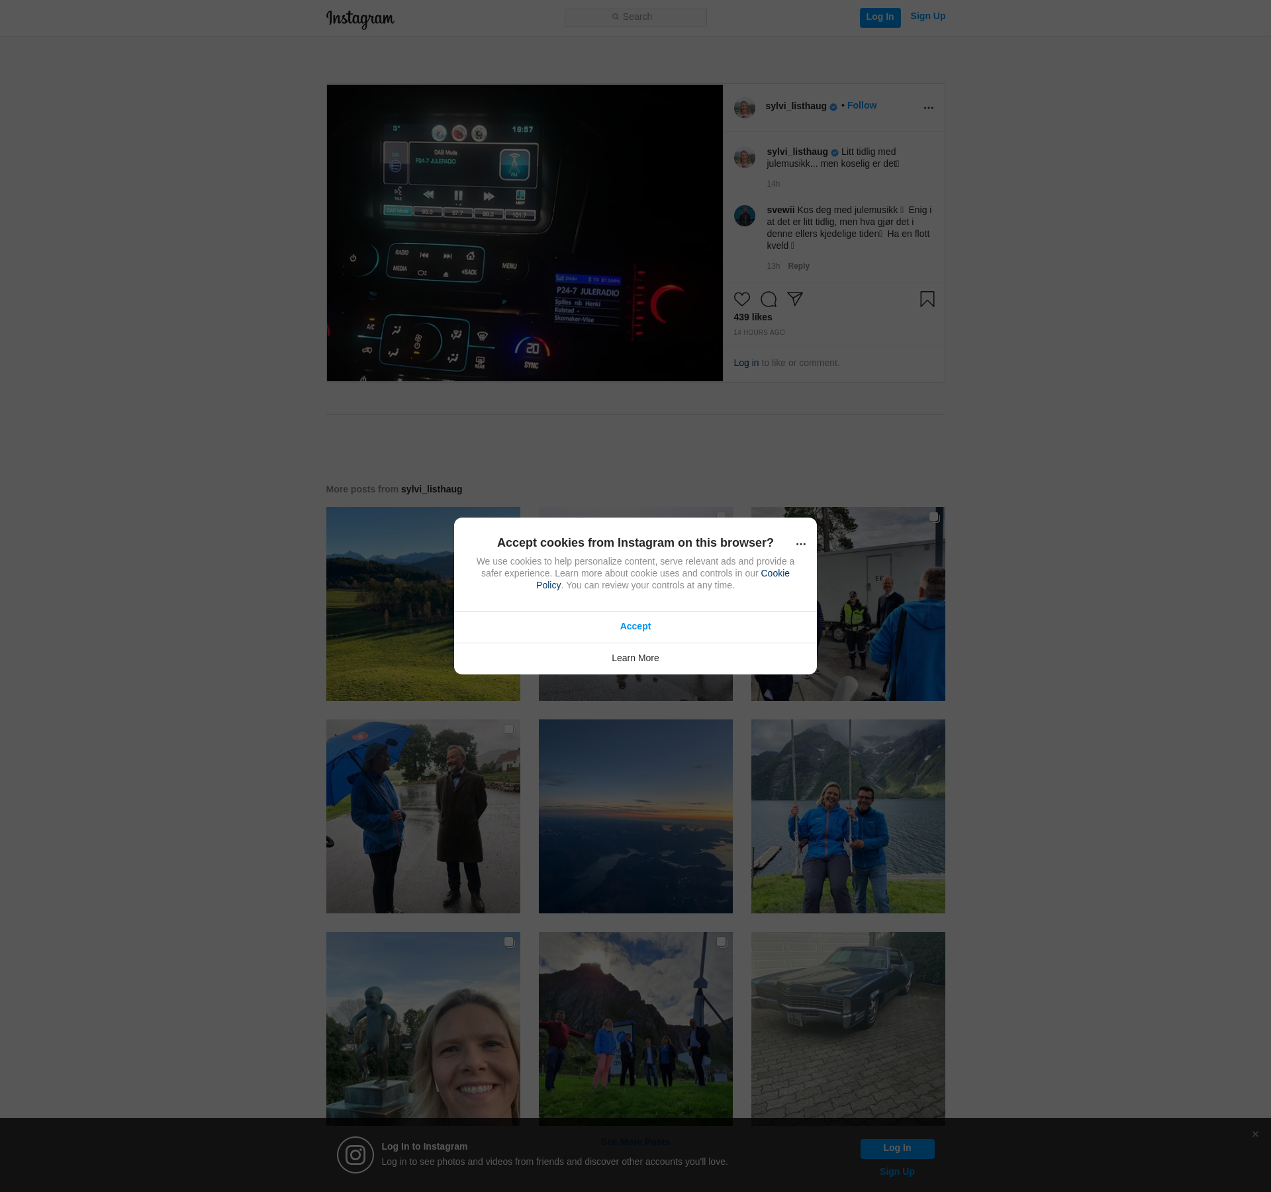Click Sign Up link in bottom banner
Viewport: 1271px width, 1192px height.
[897, 1171]
